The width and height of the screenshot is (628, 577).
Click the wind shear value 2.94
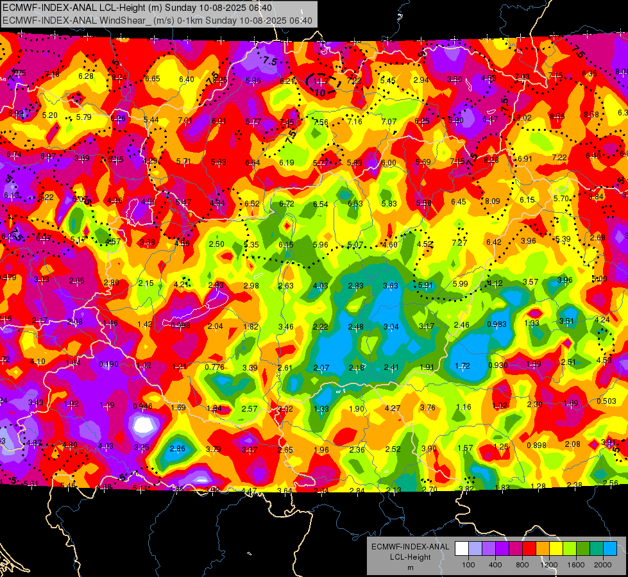point(421,80)
